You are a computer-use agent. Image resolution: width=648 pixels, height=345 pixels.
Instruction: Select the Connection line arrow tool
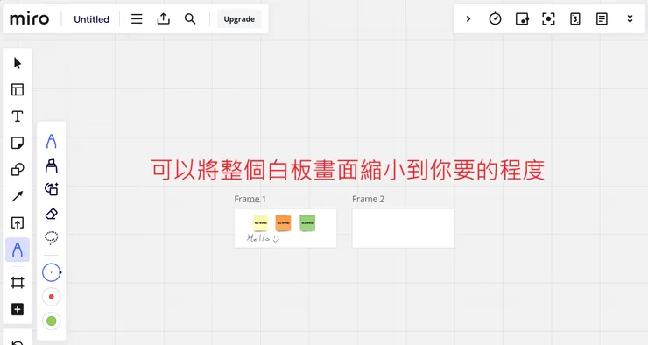click(18, 196)
